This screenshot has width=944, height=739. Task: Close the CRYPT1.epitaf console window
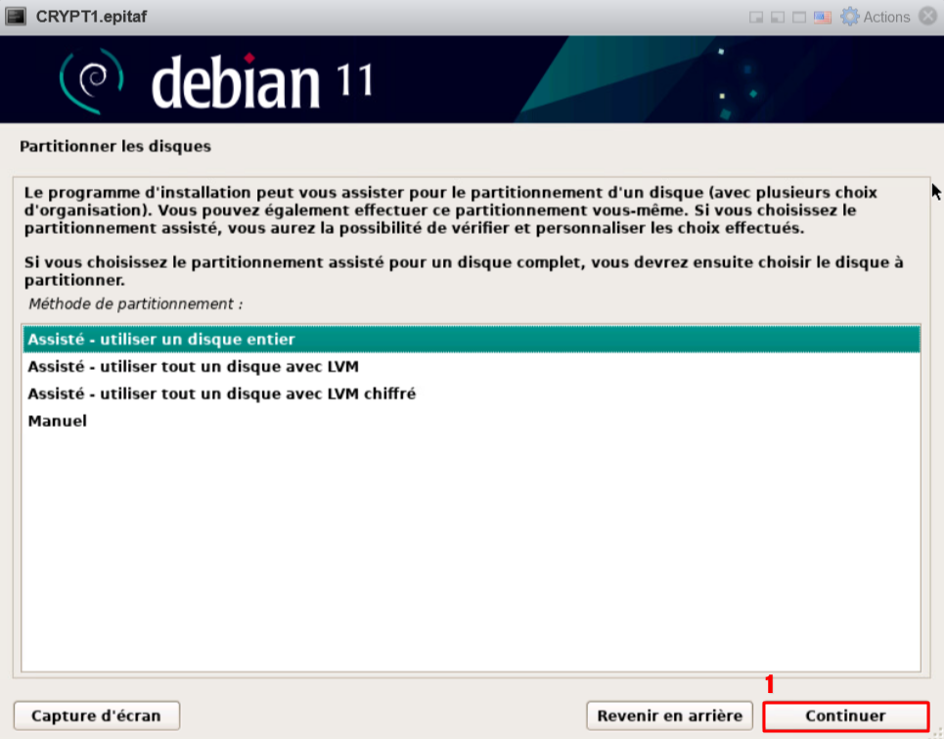point(927,17)
